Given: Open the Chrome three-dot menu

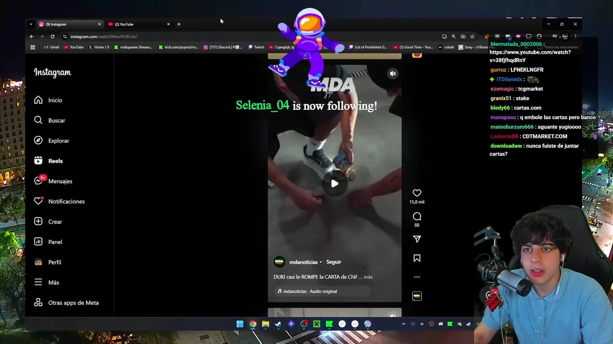Looking at the screenshot, I should 575,36.
